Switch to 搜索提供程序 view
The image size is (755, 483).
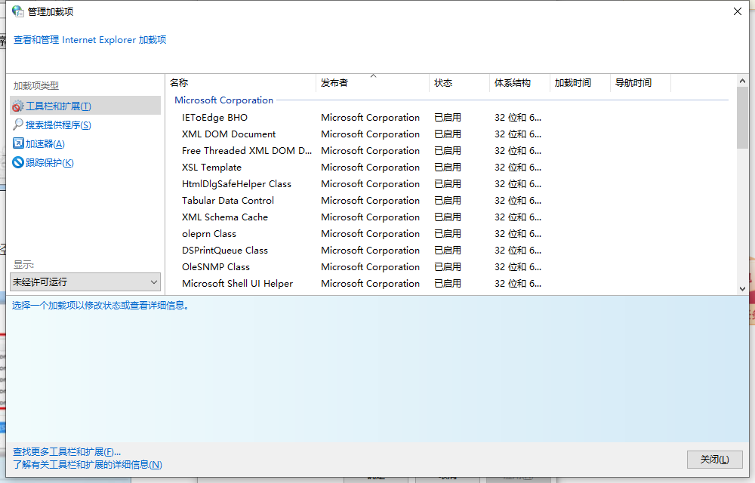[57, 125]
